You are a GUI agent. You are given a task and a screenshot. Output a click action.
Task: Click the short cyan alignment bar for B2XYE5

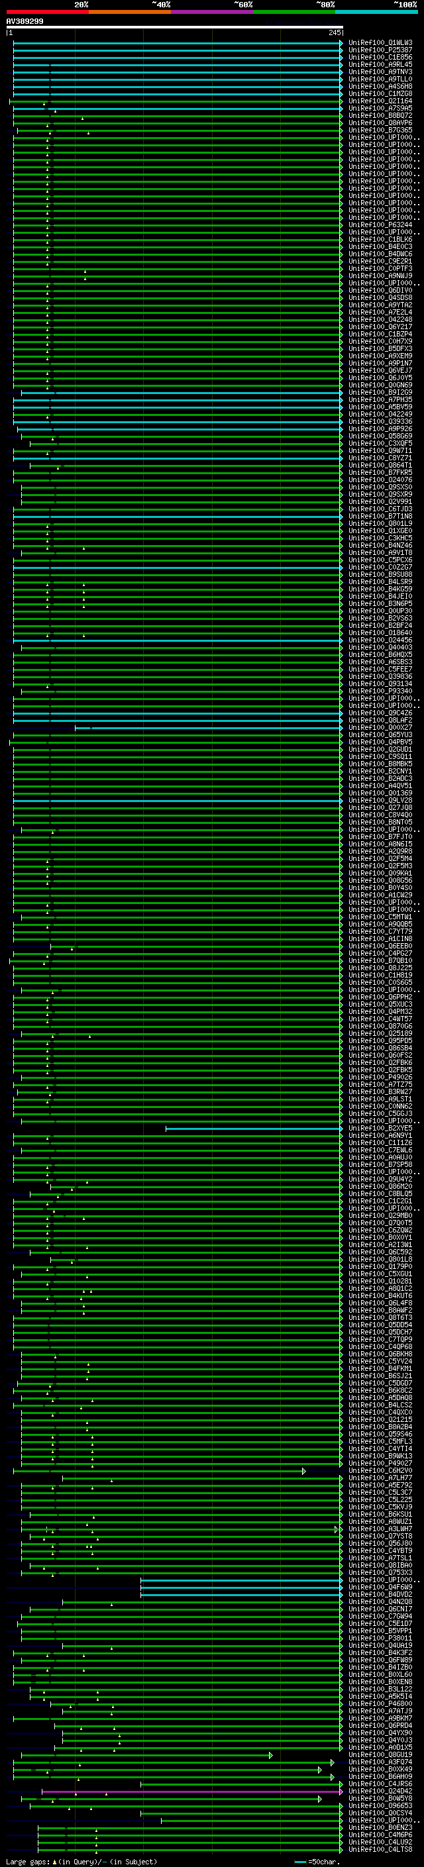coord(254,1129)
